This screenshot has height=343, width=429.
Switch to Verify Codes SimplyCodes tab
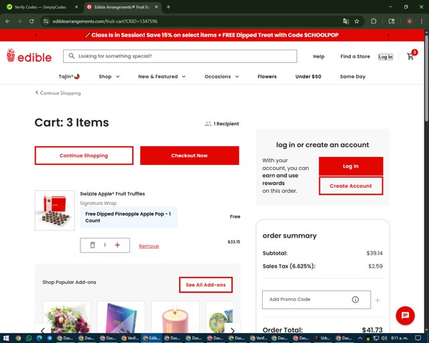click(x=40, y=7)
